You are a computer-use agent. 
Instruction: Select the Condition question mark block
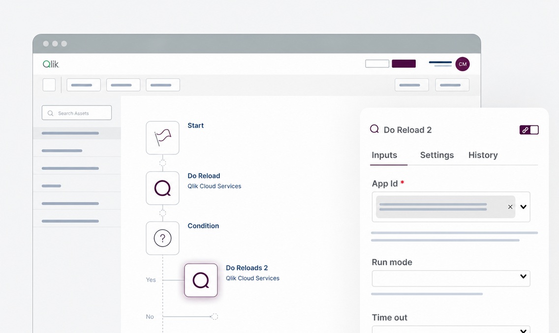162,238
